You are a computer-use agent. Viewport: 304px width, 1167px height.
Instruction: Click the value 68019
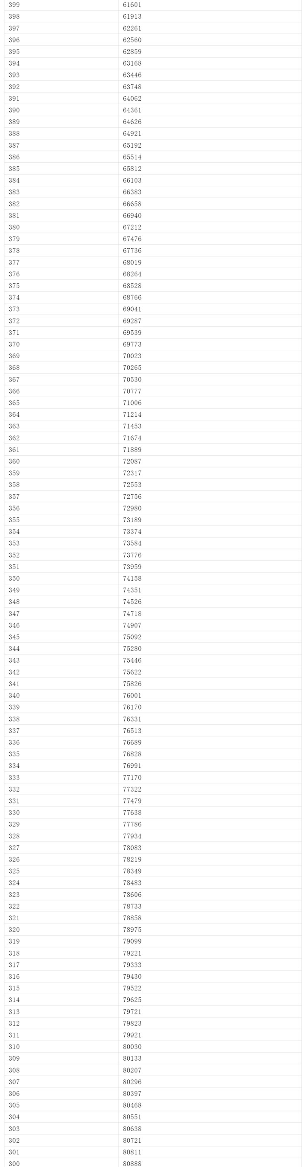coord(132,262)
